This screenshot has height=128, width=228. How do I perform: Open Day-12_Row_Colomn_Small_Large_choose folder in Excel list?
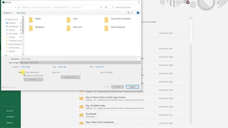[x=134, y=98]
